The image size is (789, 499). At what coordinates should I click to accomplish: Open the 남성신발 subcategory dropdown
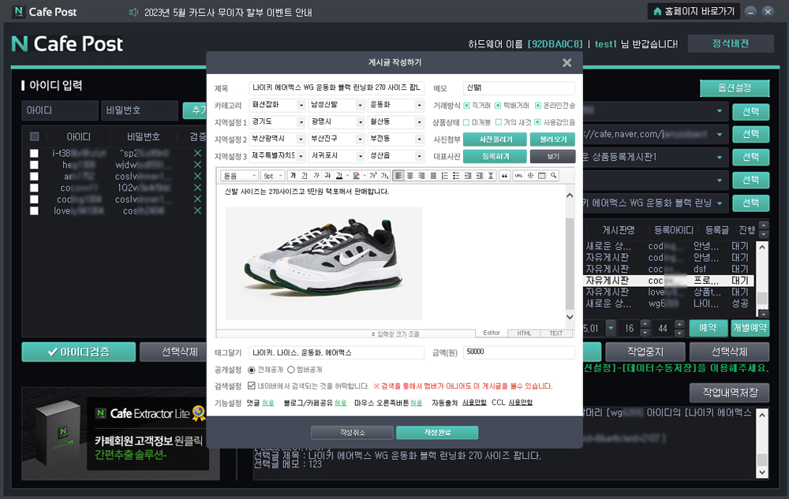[x=337, y=105]
